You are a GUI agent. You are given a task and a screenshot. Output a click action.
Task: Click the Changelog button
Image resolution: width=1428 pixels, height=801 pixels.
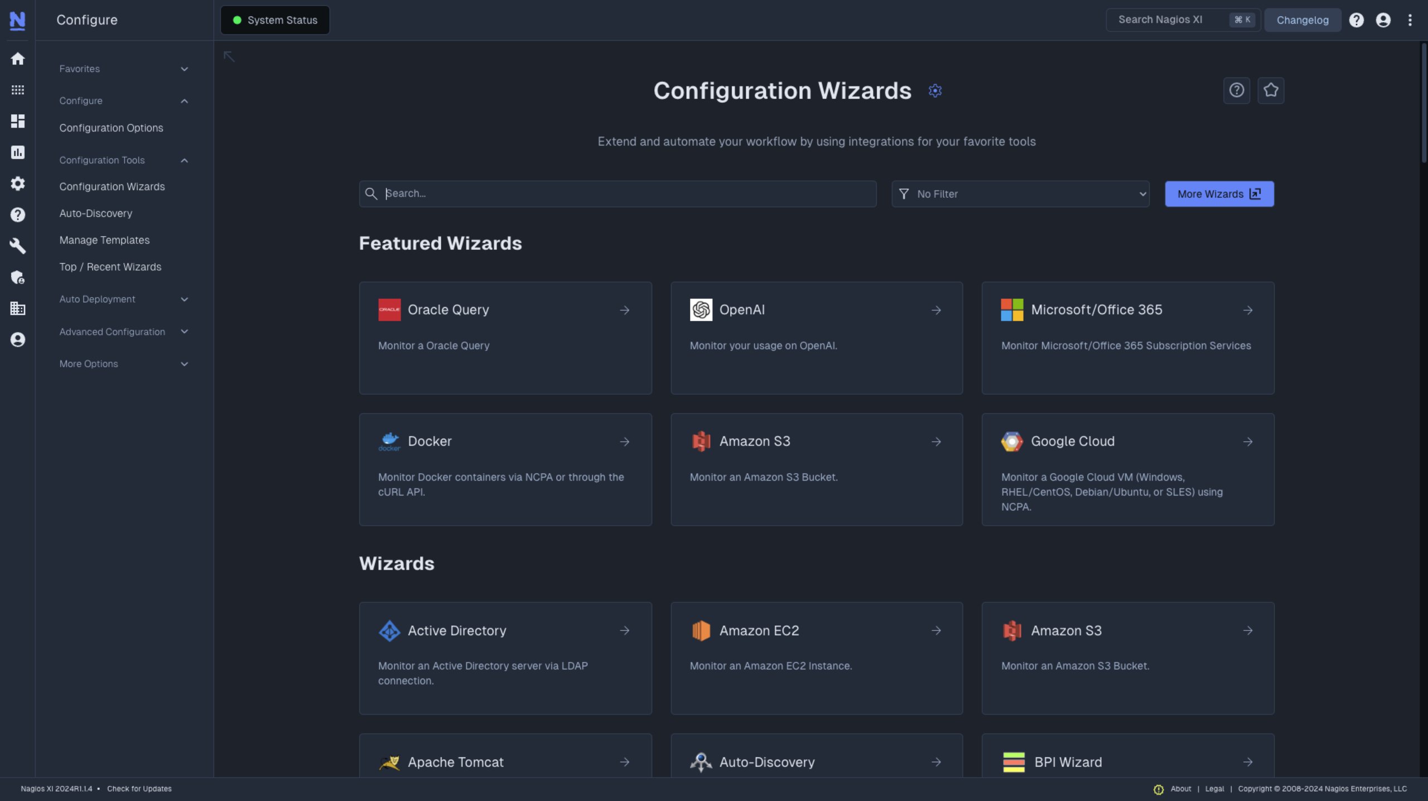1302,20
